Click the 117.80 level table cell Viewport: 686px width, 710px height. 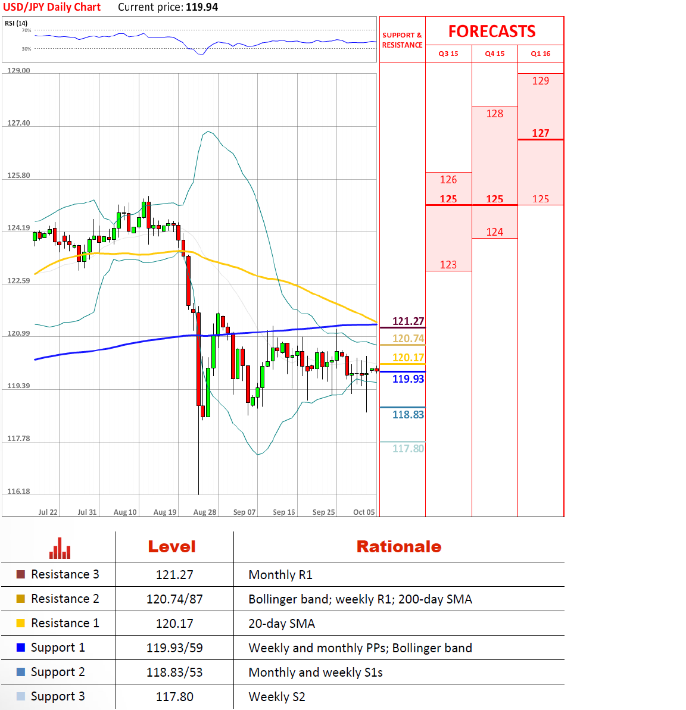click(174, 698)
